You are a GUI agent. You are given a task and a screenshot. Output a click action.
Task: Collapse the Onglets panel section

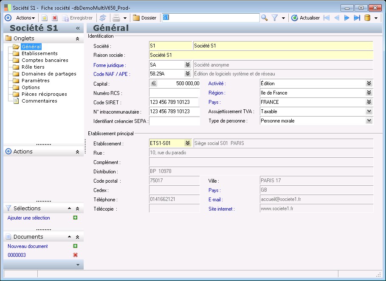[x=77, y=38]
